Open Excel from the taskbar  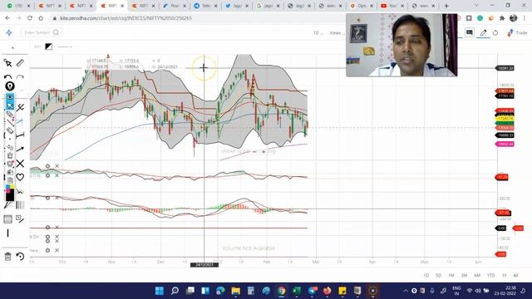pos(297,291)
